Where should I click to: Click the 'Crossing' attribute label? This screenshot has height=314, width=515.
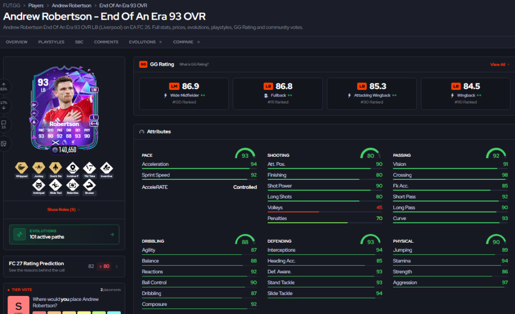[x=402, y=175]
